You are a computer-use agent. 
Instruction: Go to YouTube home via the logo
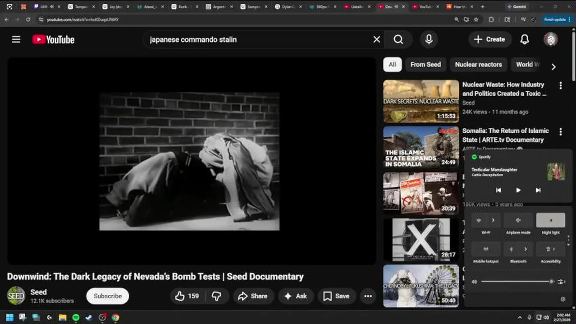pyautogui.click(x=53, y=40)
